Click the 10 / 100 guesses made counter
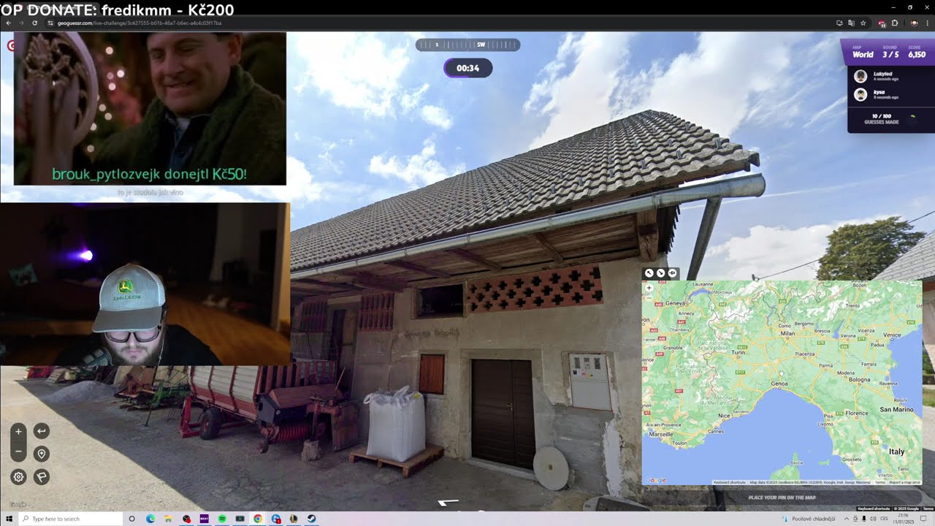 (x=882, y=118)
